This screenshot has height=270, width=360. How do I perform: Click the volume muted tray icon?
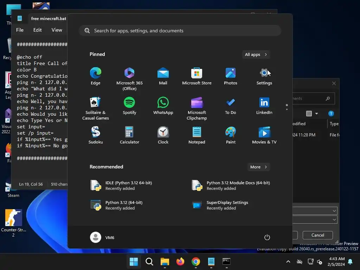point(320,262)
